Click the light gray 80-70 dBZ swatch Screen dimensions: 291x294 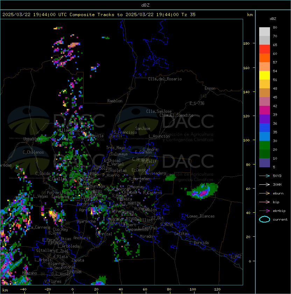pos(264,32)
